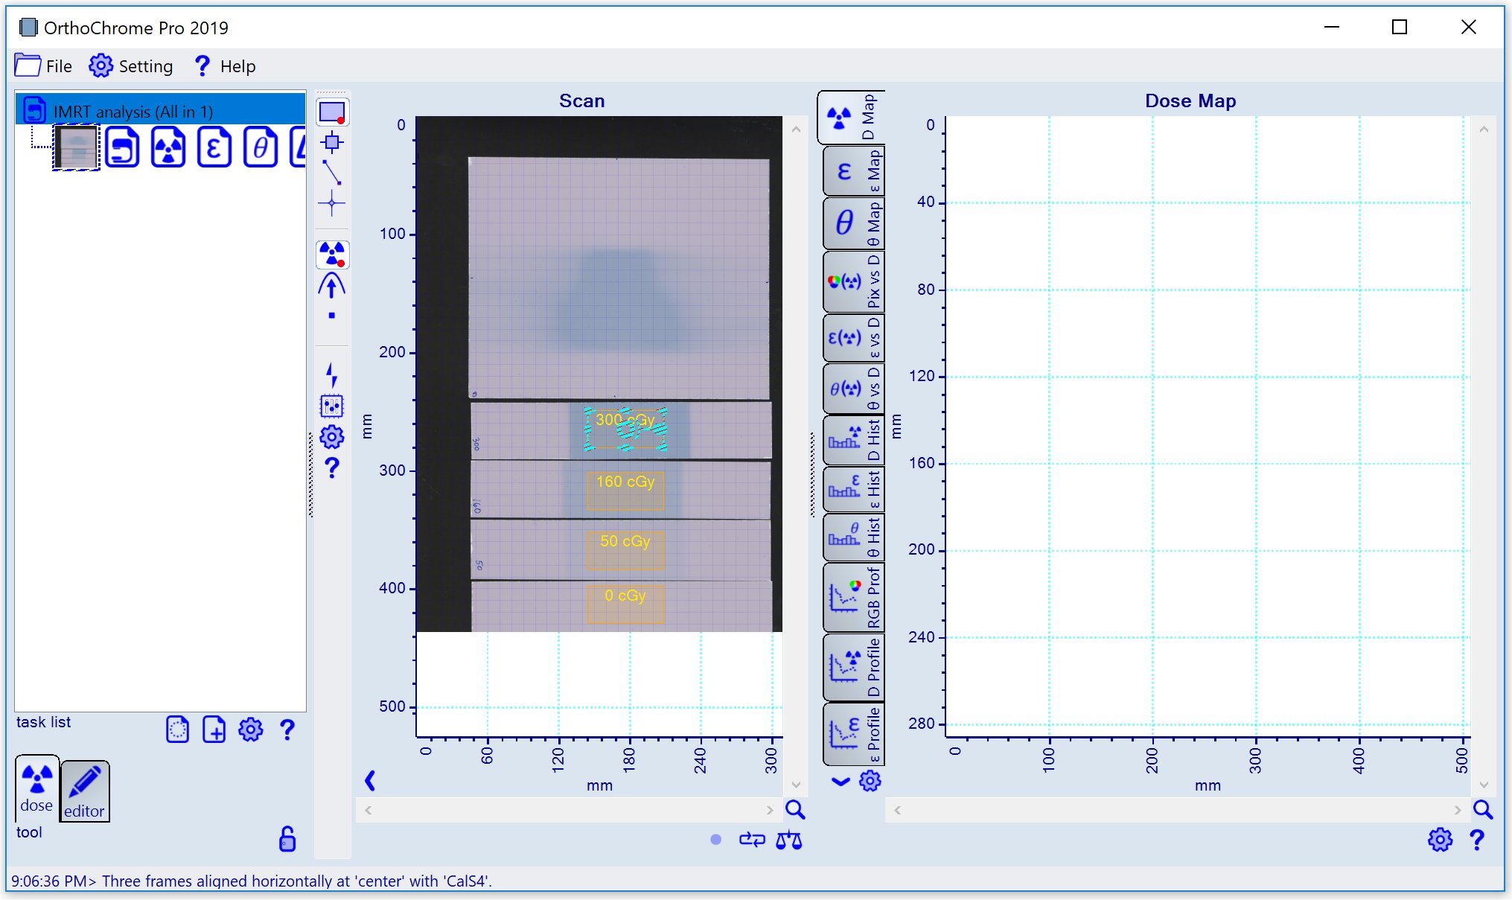Click the 300 cGy calibration region
This screenshot has height=900, width=1512.
625,429
